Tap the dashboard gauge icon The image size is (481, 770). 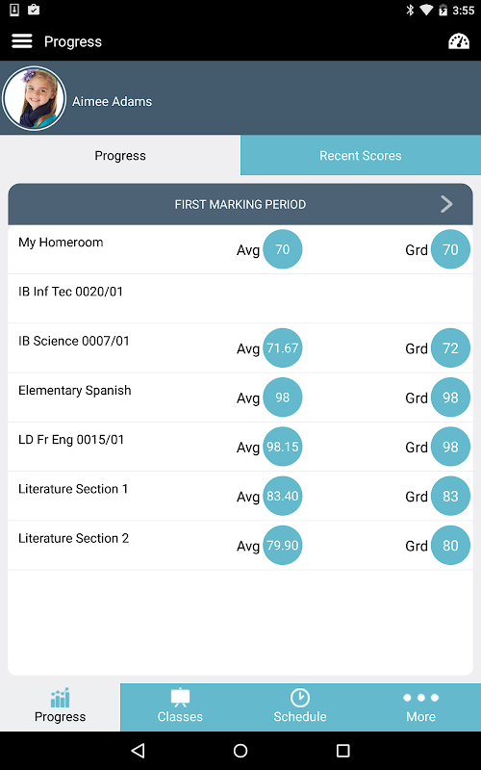(x=459, y=41)
